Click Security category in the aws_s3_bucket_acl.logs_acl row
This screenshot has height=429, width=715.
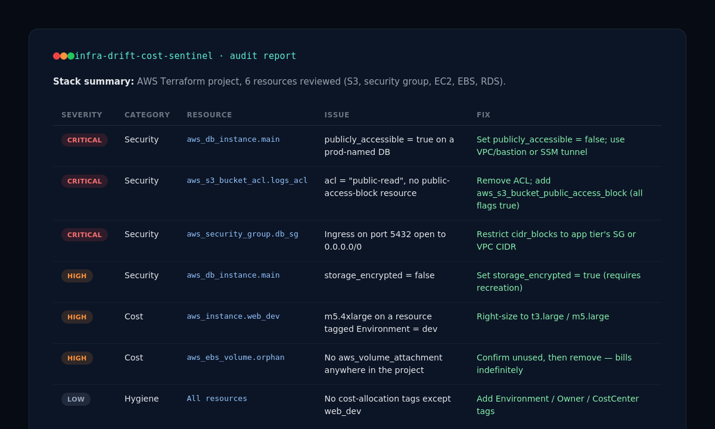tap(142, 181)
